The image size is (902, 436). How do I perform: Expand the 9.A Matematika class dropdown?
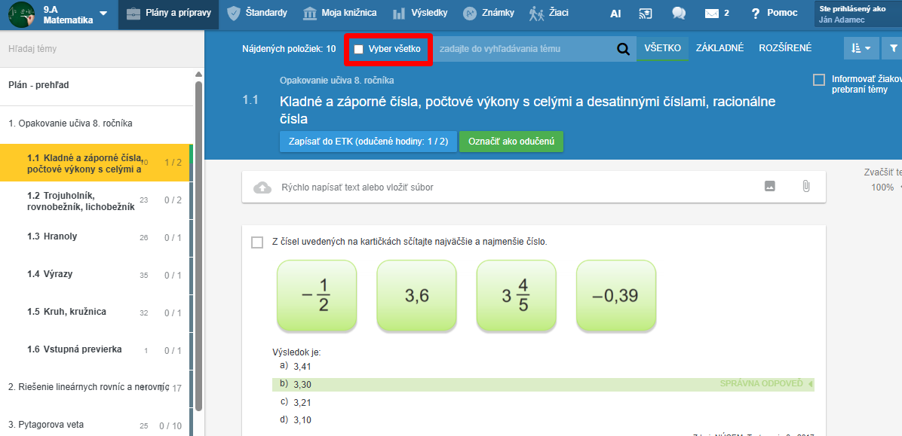point(103,14)
